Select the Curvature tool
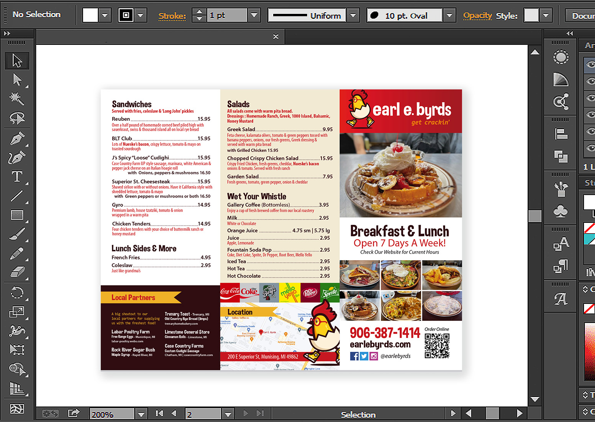The height and width of the screenshot is (422, 595). pos(17,157)
